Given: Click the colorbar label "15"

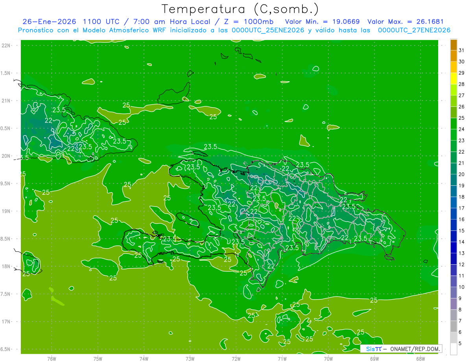Looking at the screenshot, I should pyautogui.click(x=461, y=230).
